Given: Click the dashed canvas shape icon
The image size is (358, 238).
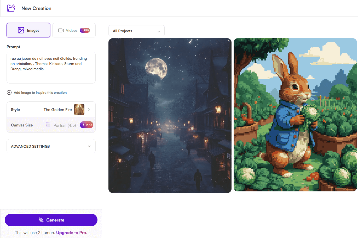Looking at the screenshot, I should point(48,125).
